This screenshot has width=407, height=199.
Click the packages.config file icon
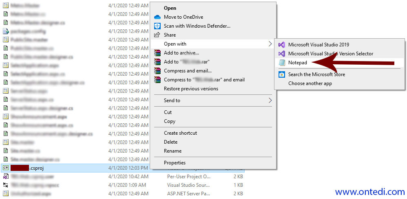(5, 31)
